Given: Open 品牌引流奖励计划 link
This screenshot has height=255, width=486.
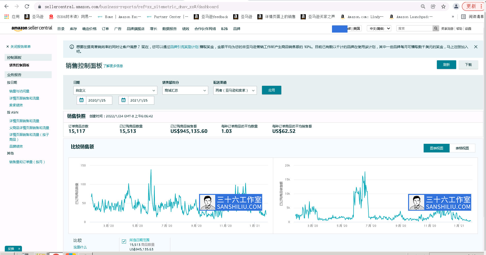Looking at the screenshot, I should coord(184,47).
